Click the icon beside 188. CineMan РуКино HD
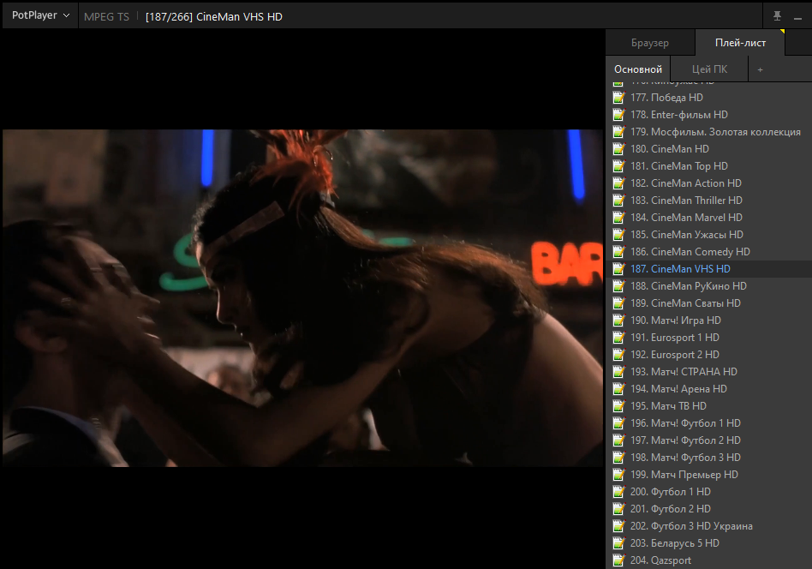The height and width of the screenshot is (569, 812). (618, 285)
